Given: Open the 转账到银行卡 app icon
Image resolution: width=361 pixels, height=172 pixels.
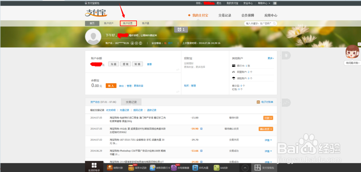Looking at the screenshot, I should tap(152, 168).
